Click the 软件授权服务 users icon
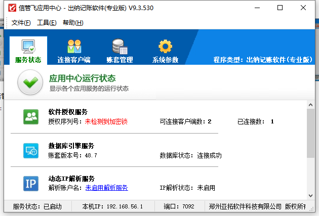Viewport: 319px width, 216px height. pos(31,117)
